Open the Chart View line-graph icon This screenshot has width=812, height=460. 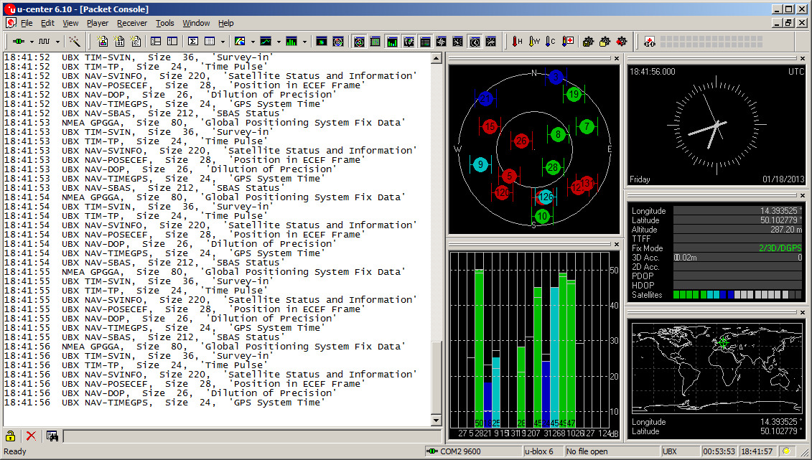click(x=266, y=42)
